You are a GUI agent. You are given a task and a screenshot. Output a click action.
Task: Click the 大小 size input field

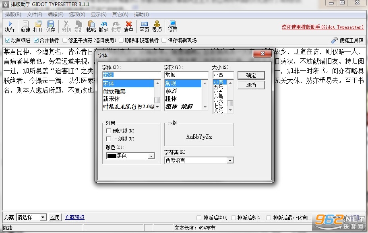(x=223, y=75)
